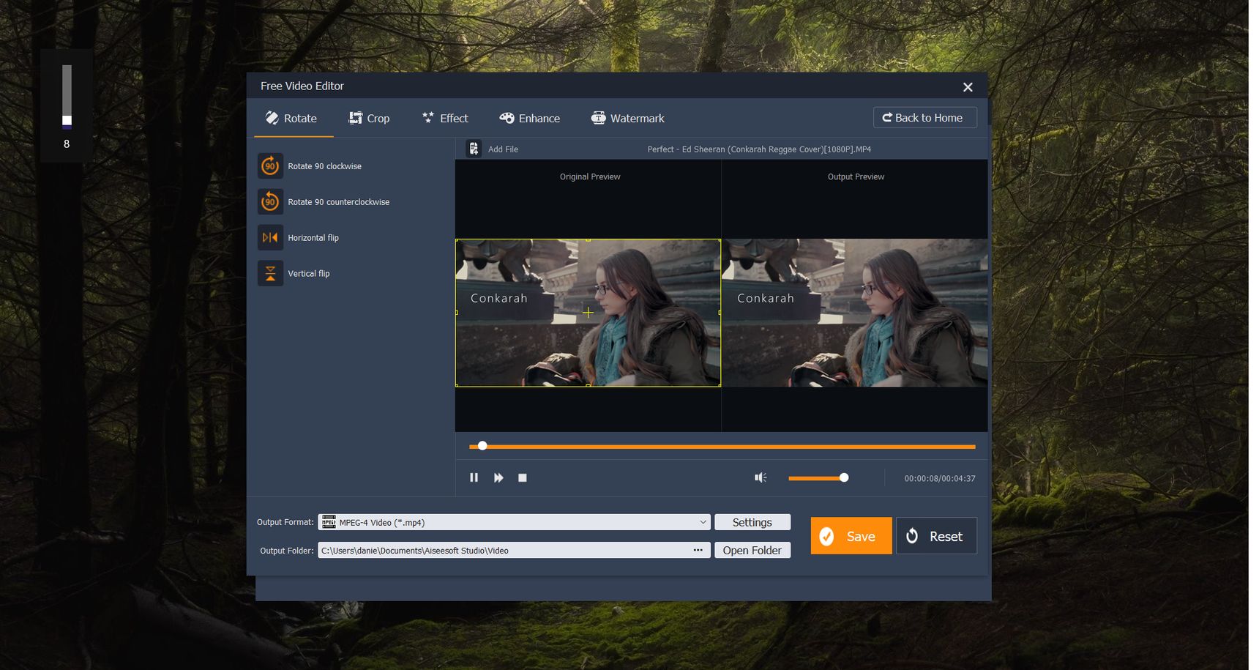Click the desktop volume level indicator bar

click(67, 96)
